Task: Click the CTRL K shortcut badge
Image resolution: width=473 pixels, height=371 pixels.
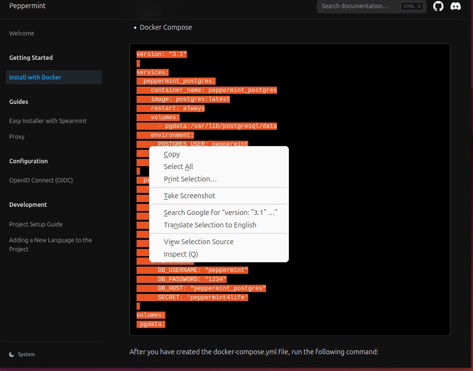Action: point(412,6)
